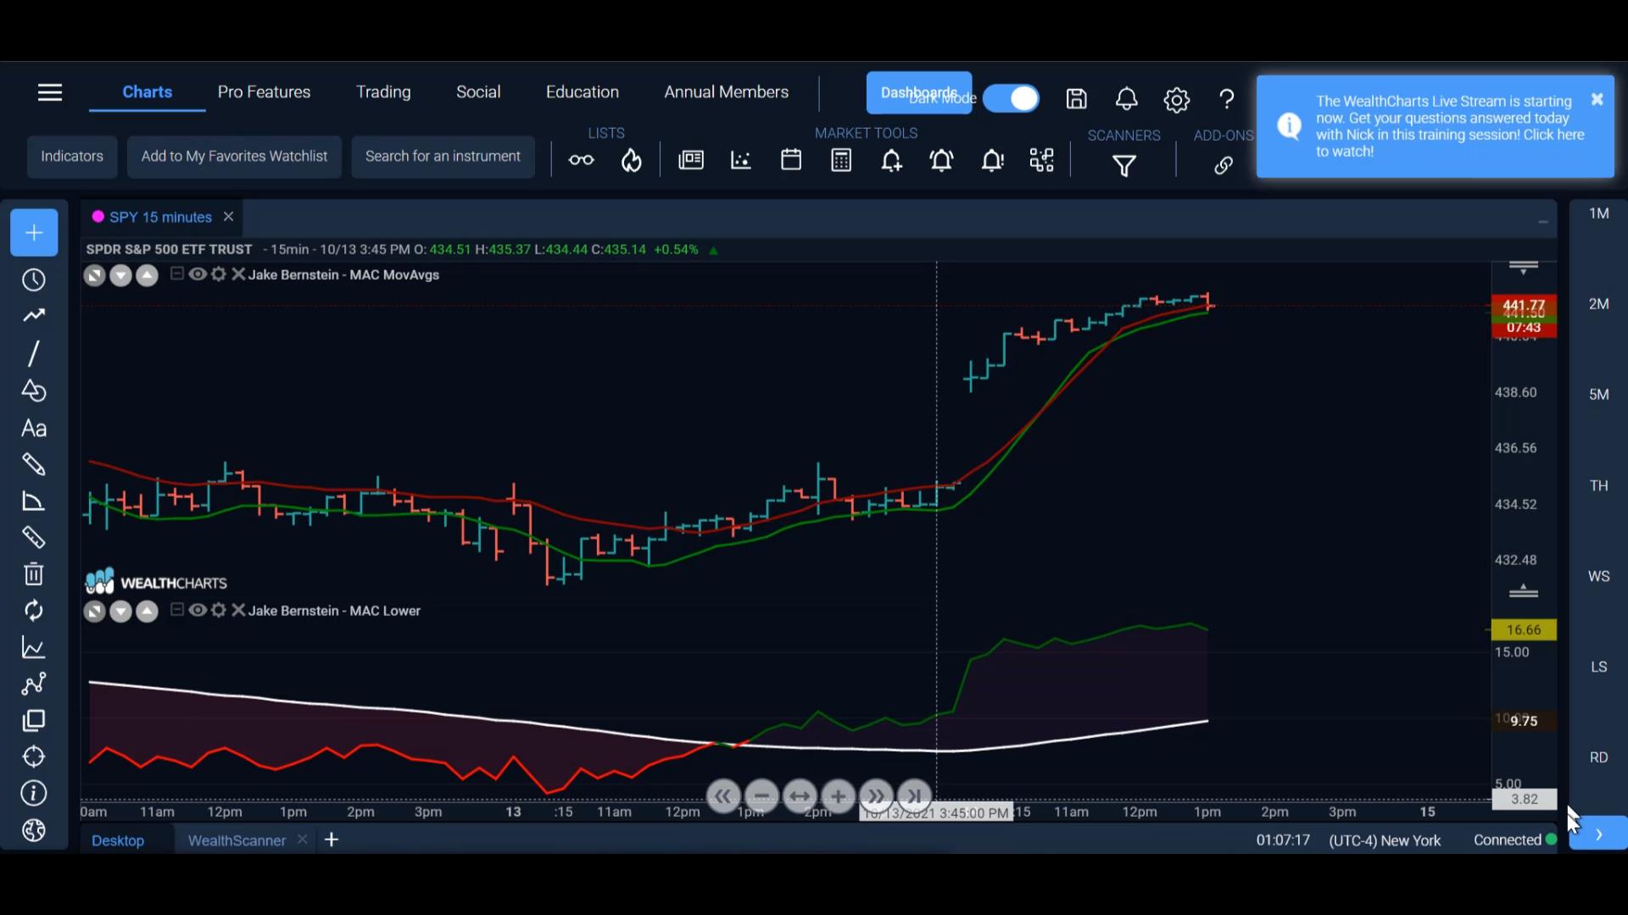This screenshot has height=915, width=1628.
Task: Select the straight line drawing tool
Action: [x=34, y=353]
